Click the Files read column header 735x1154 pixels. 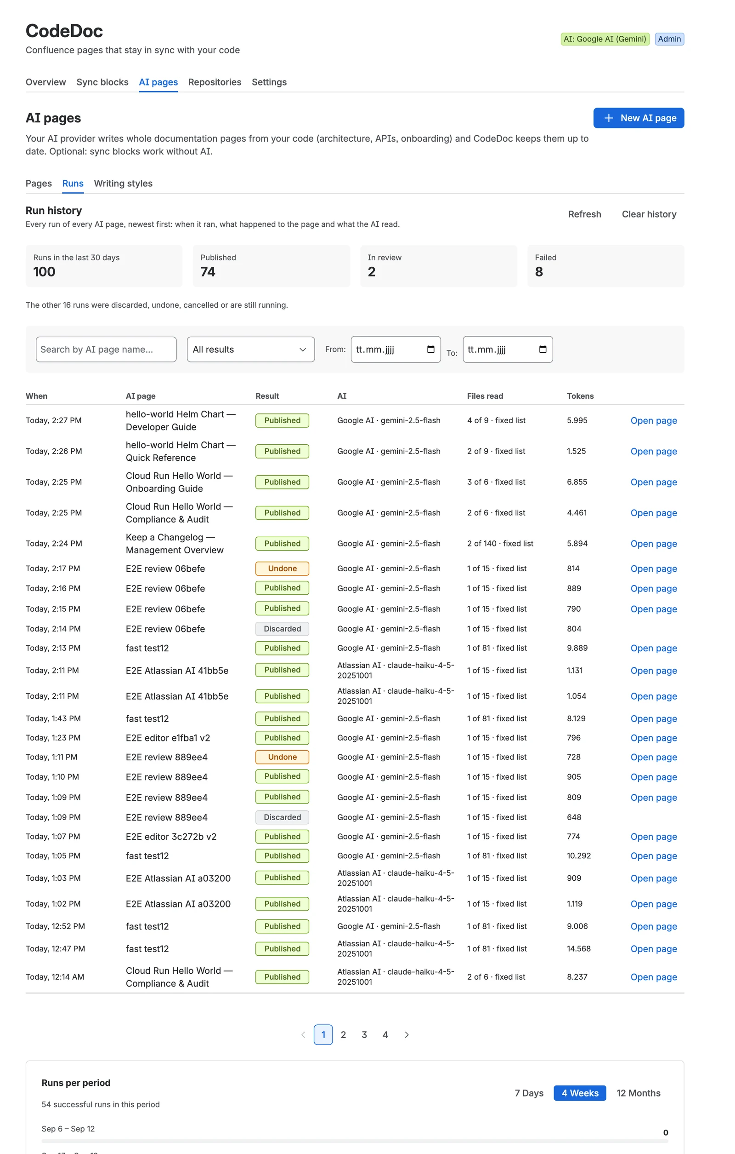[485, 396]
